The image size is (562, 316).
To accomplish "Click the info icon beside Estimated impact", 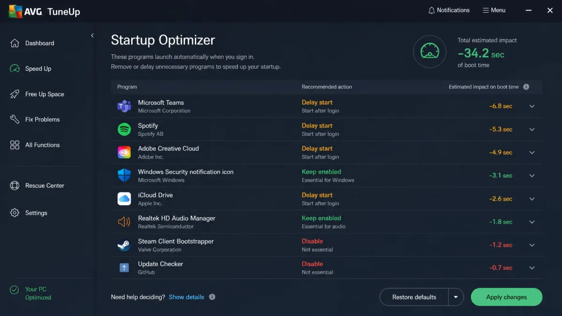I will [526, 87].
